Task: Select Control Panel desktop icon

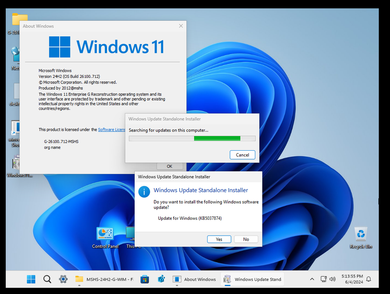Action: tap(105, 237)
